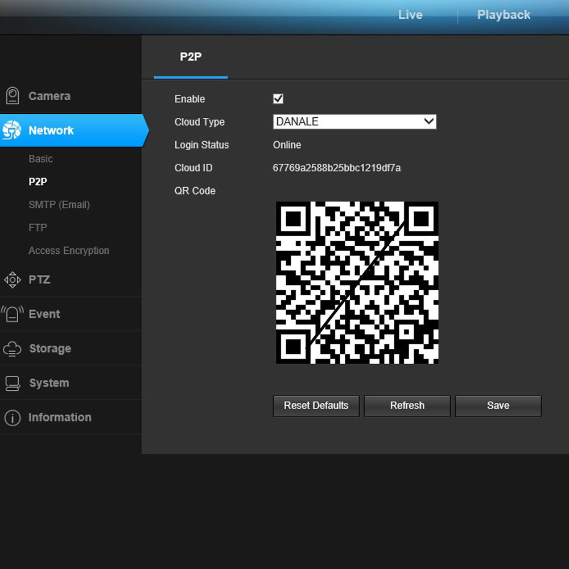Screen dimensions: 569x569
Task: Open the System monitor icon
Action: coord(13,383)
